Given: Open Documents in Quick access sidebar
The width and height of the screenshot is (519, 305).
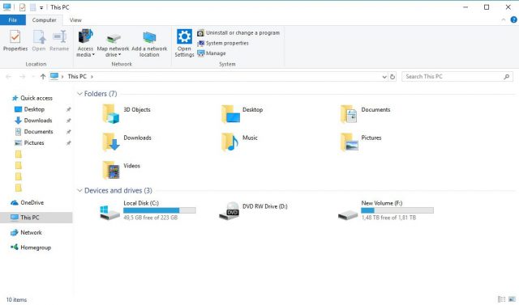Looking at the screenshot, I should (x=34, y=132).
